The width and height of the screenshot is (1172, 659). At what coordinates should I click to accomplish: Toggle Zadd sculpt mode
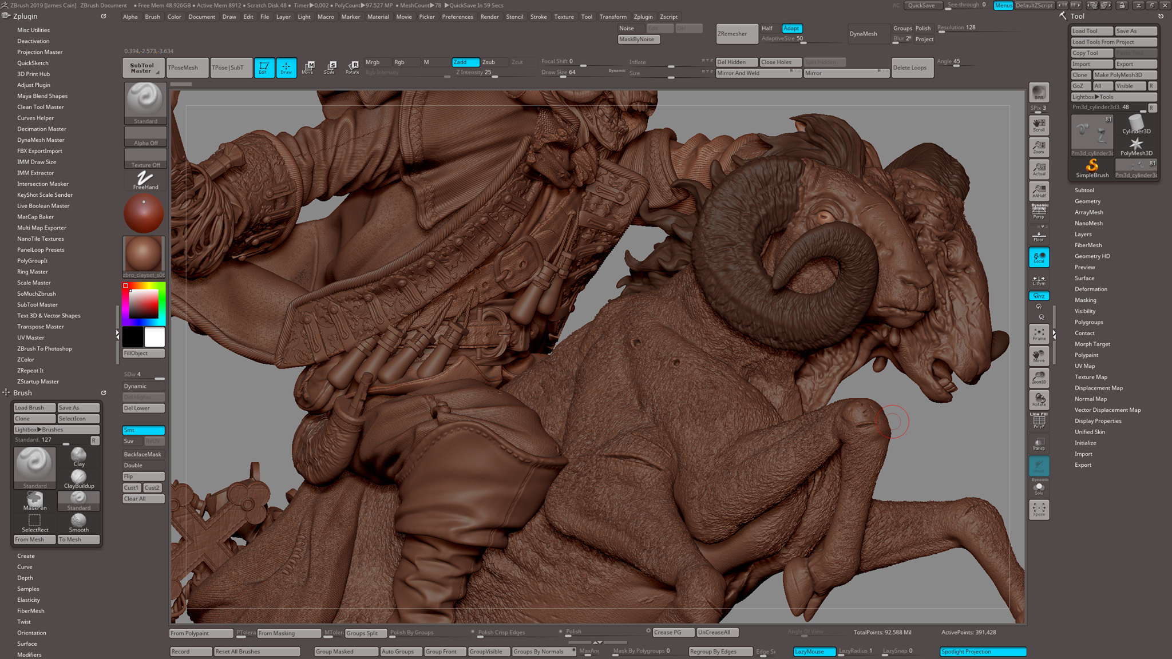point(465,62)
